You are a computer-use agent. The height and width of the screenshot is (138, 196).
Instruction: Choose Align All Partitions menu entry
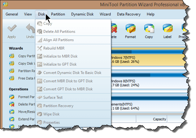click(x=73, y=40)
